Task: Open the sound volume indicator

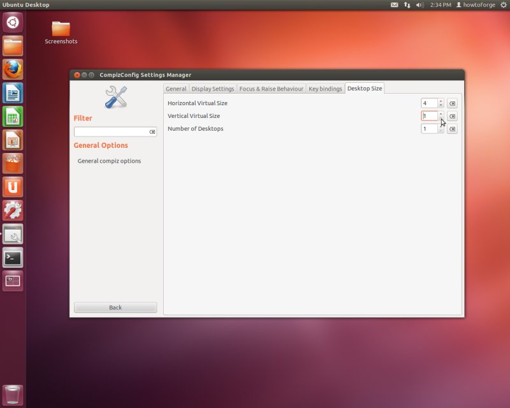Action: (419, 5)
